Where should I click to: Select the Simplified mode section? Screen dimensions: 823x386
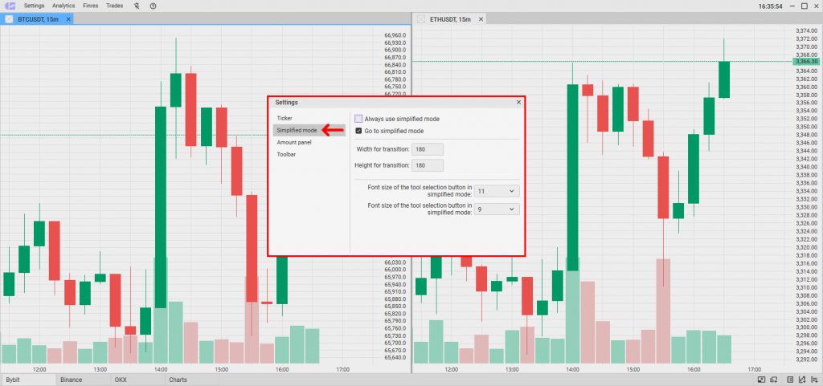309,131
